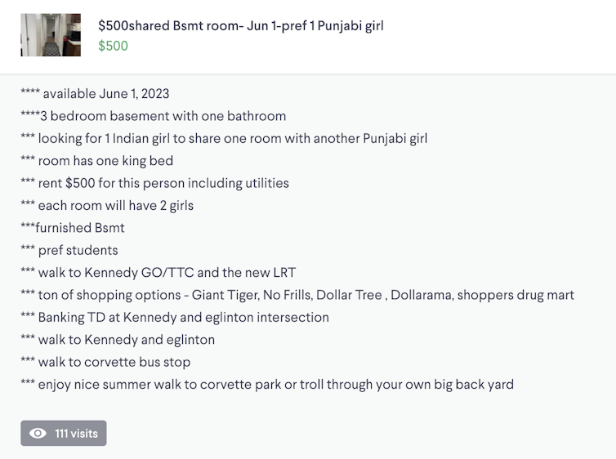The height and width of the screenshot is (459, 616).
Task: Click the "looking for 1 Indian girl" line
Action: [x=224, y=138]
